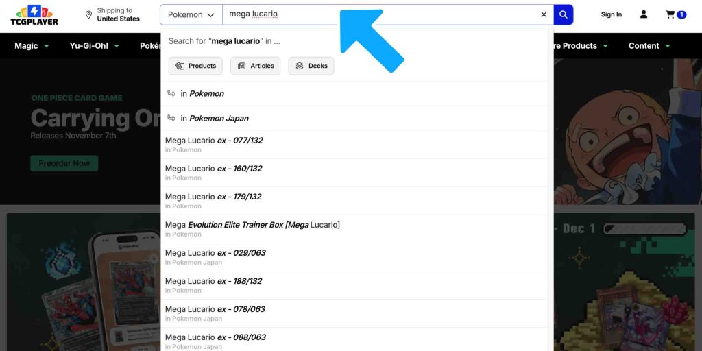Filter search by Articles

coord(255,66)
